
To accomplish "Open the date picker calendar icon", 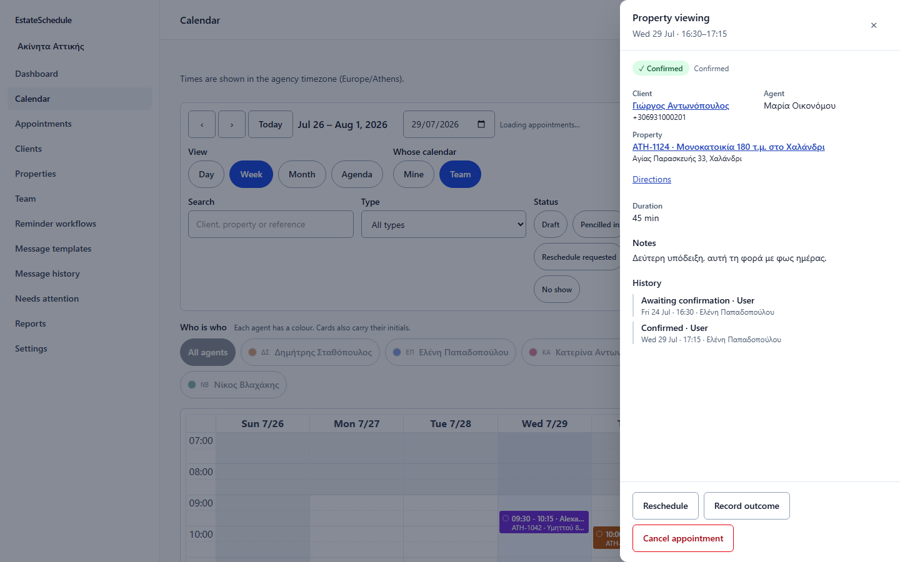I will (x=481, y=124).
